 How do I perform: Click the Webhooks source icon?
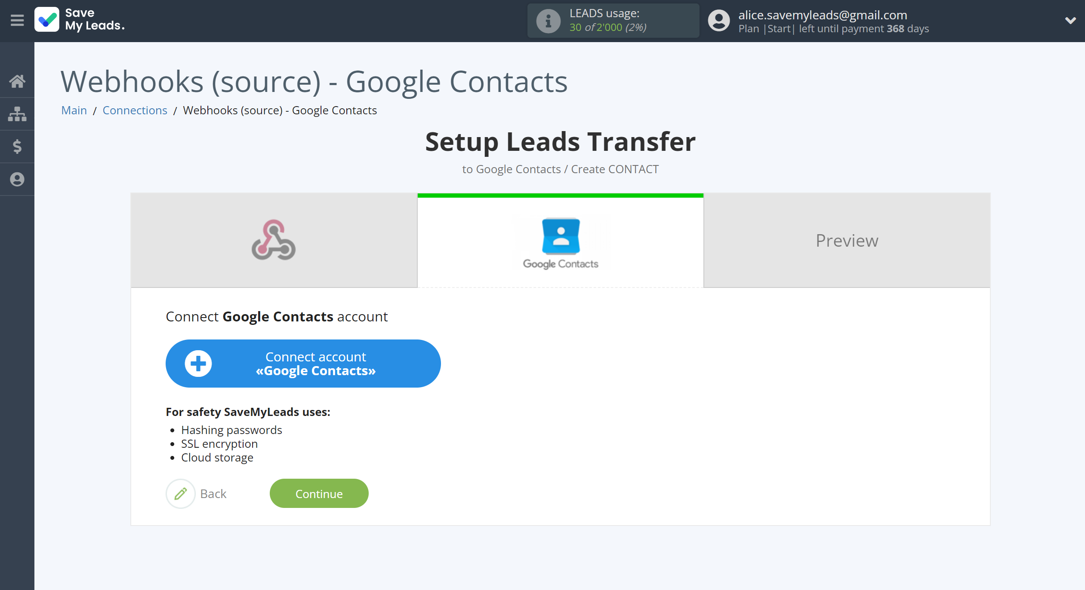tap(274, 241)
